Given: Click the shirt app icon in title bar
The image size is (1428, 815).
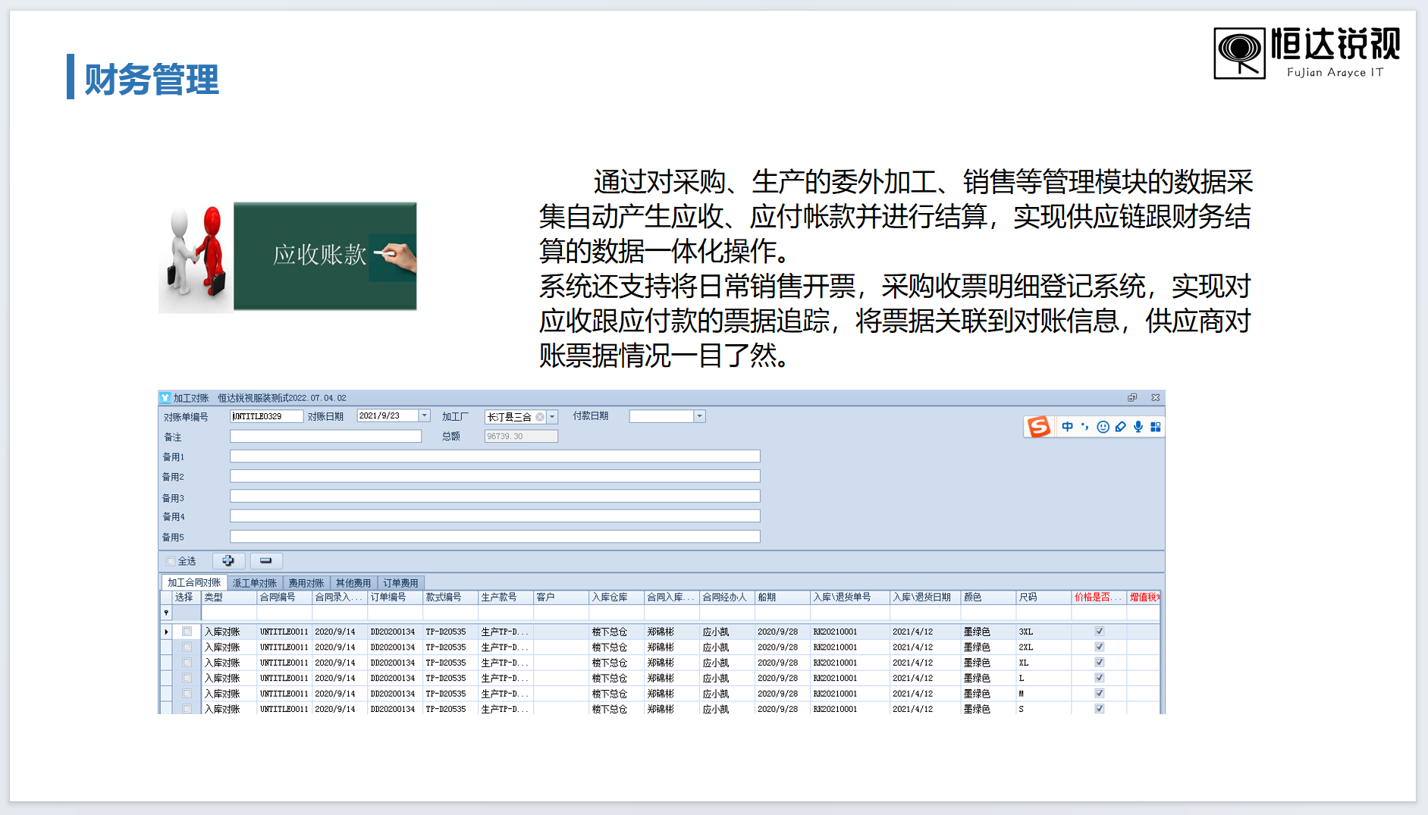Looking at the screenshot, I should (x=165, y=397).
